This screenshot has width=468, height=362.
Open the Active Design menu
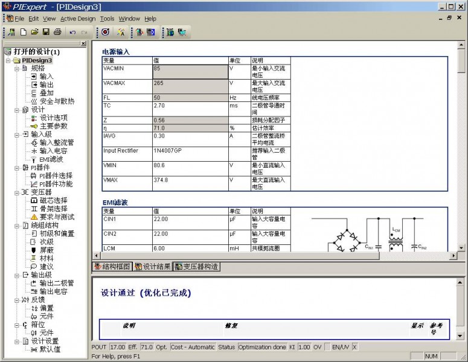(78, 19)
